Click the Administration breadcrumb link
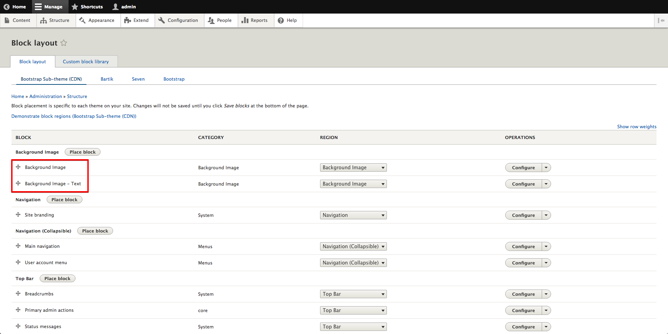This screenshot has width=668, height=334. point(46,97)
